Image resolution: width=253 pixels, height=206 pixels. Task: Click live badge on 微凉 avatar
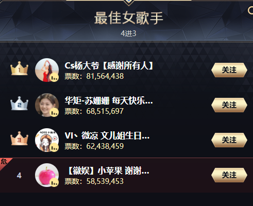[54, 147]
